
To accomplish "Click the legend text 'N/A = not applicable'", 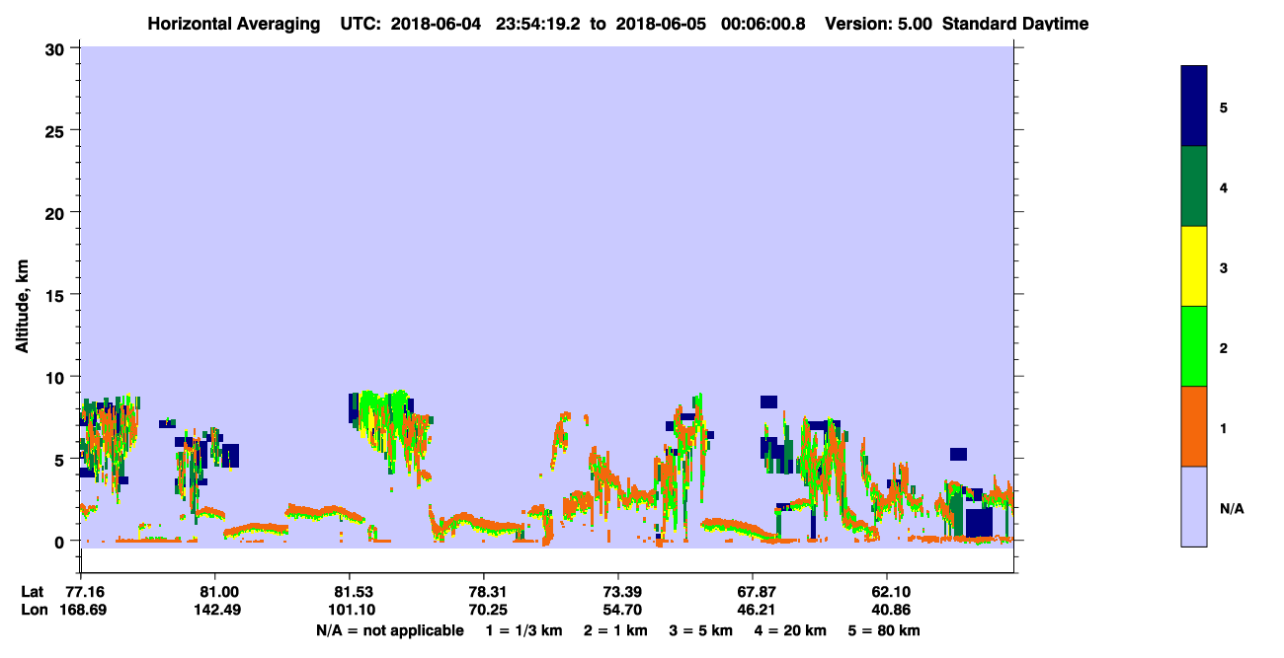I will (389, 630).
